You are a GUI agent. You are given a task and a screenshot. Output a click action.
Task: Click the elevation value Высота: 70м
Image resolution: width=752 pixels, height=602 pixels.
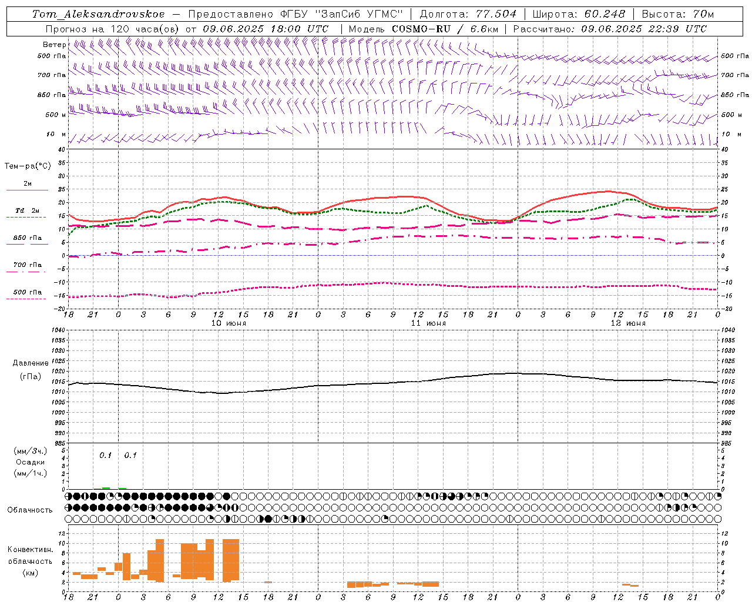(678, 14)
